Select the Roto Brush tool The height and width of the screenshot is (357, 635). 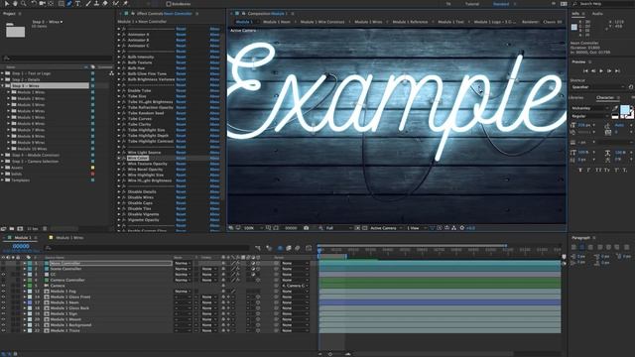click(116, 4)
